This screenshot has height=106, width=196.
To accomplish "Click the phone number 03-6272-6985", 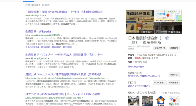I will [141, 62].
